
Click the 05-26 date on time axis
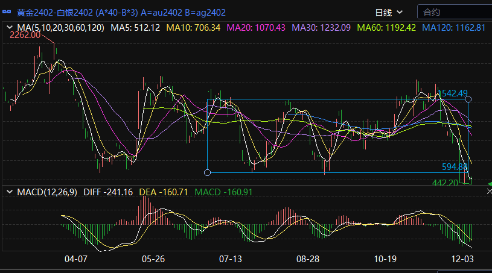(153, 259)
